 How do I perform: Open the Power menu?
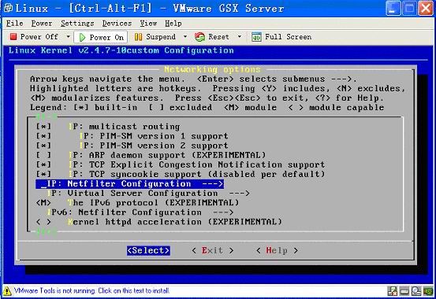point(42,24)
